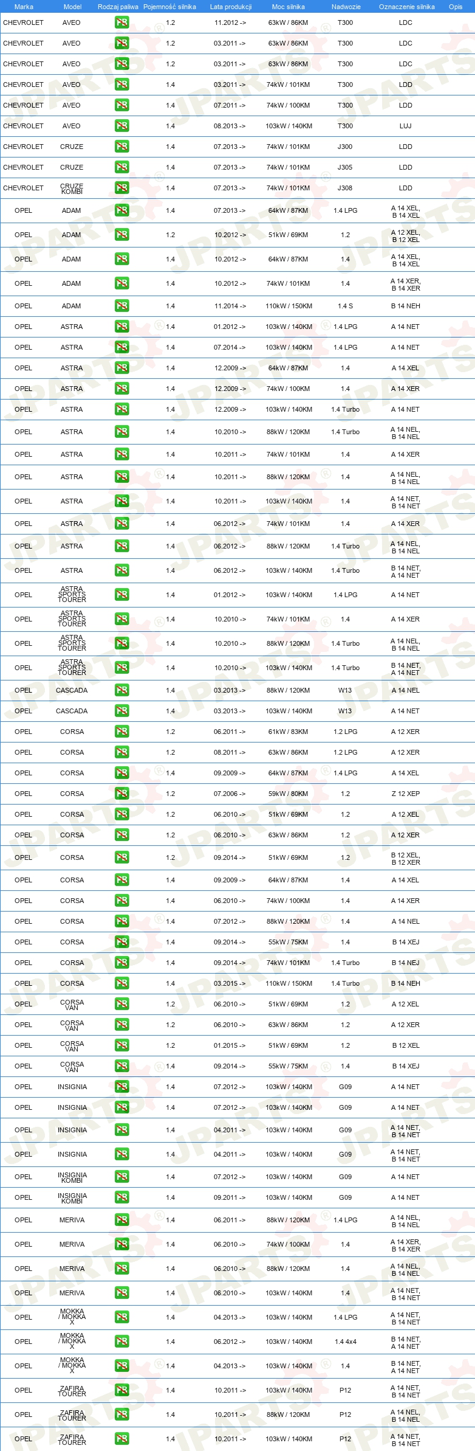Select the '11.2012 ->' production date cell

[x=230, y=23]
